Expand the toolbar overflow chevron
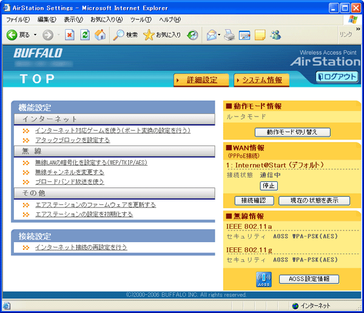 (x=358, y=29)
